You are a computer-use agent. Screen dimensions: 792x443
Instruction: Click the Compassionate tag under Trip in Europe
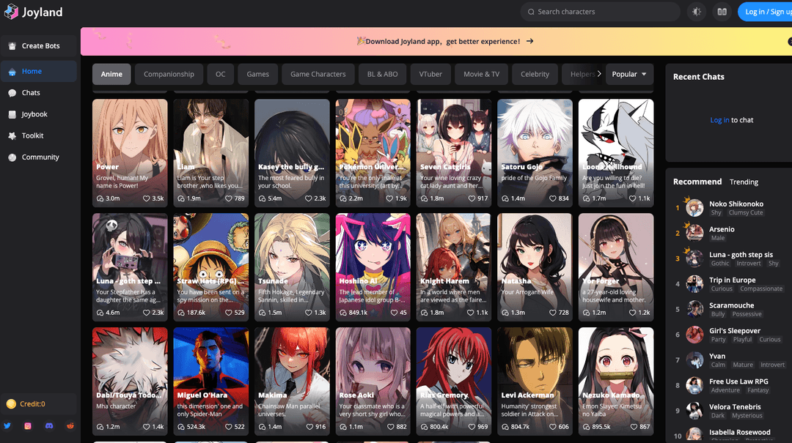[761, 288]
